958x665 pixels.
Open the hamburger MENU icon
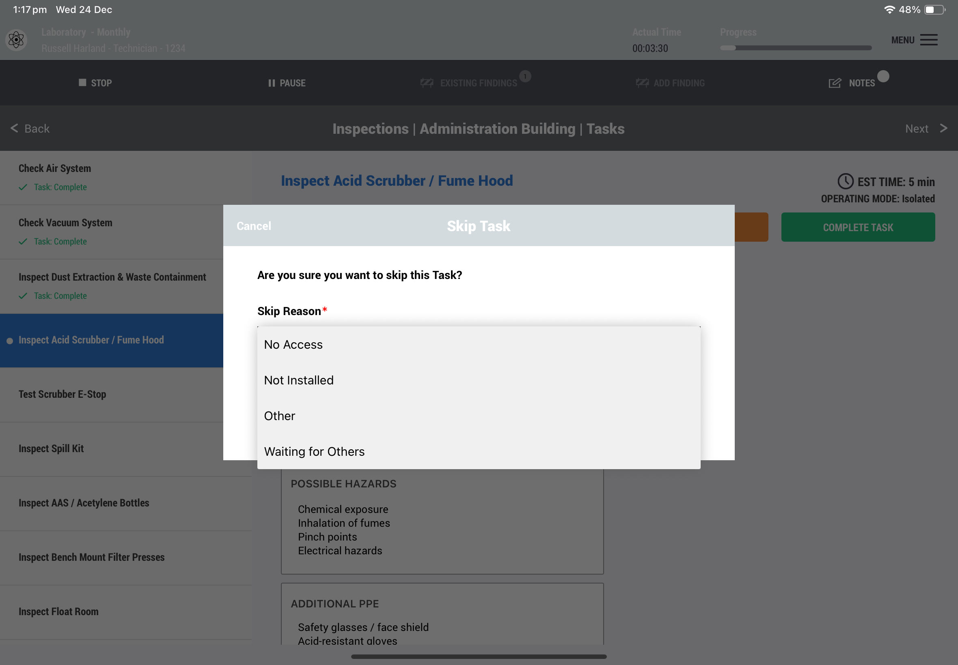929,40
